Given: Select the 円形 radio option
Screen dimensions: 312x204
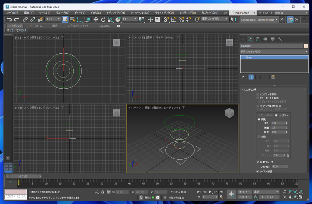Looking at the screenshot, I should click(259, 120).
